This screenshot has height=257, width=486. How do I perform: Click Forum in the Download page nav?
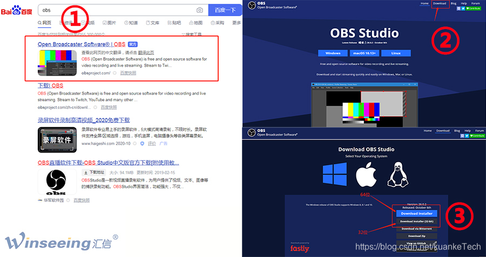click(480, 131)
